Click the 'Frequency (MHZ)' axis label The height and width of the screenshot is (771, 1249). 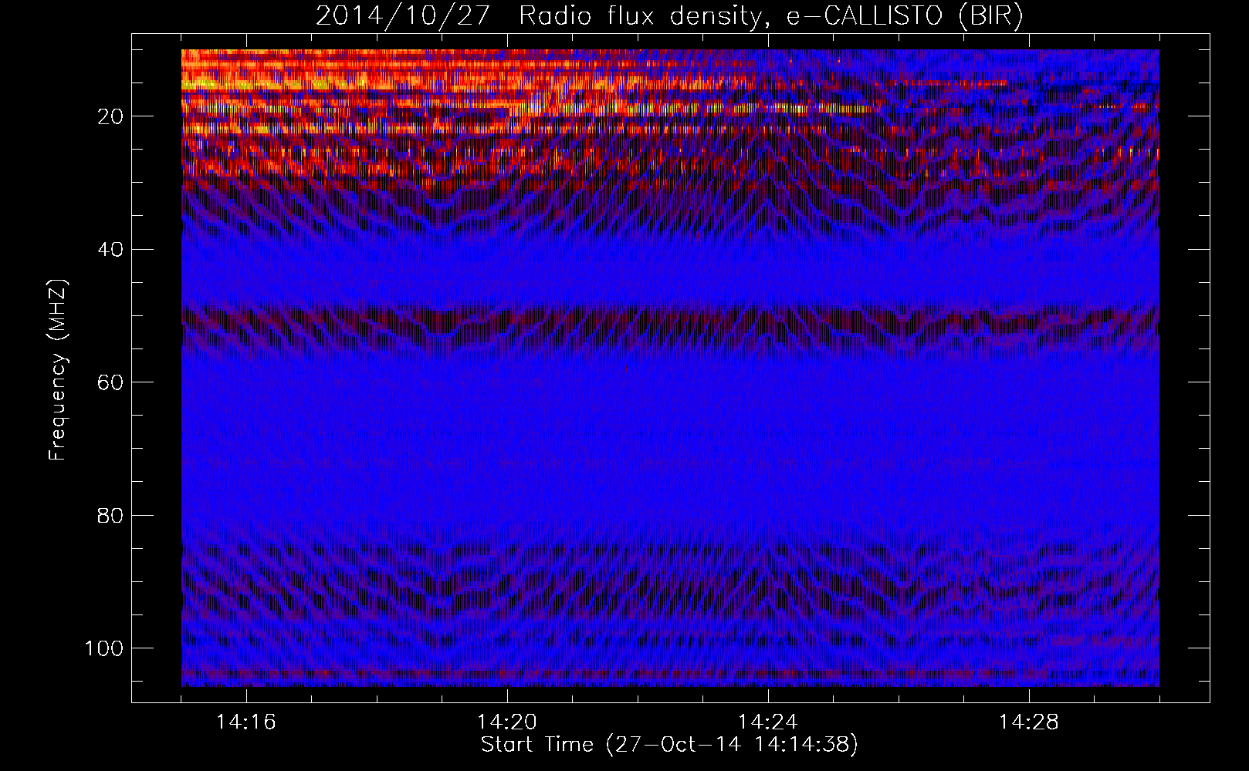(59, 369)
